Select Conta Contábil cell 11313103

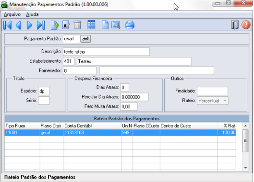tap(93, 133)
